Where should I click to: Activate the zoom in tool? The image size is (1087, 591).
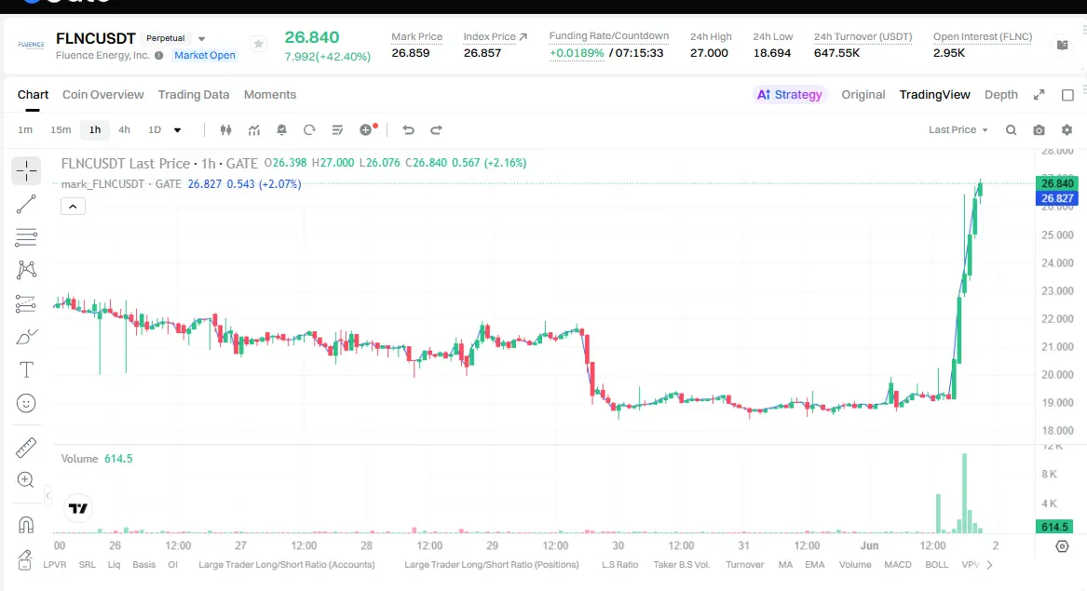[x=26, y=480]
